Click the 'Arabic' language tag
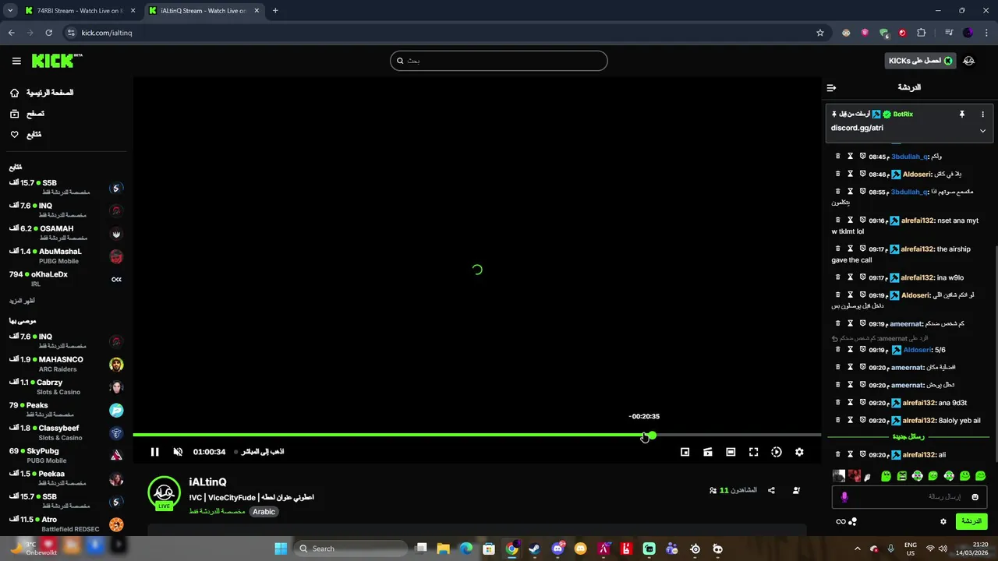The width and height of the screenshot is (998, 561). [x=264, y=512]
